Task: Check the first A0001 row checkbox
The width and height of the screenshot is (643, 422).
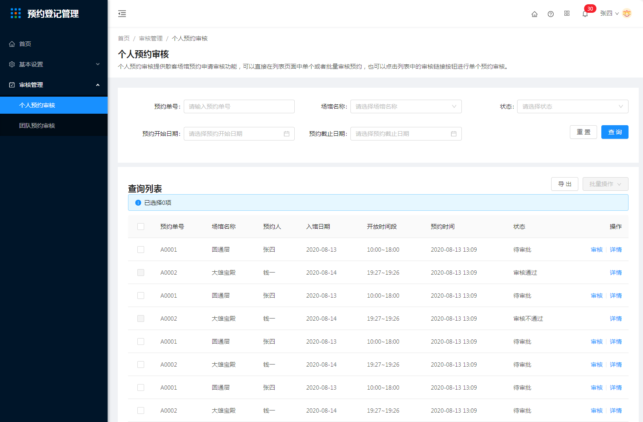Action: click(141, 250)
